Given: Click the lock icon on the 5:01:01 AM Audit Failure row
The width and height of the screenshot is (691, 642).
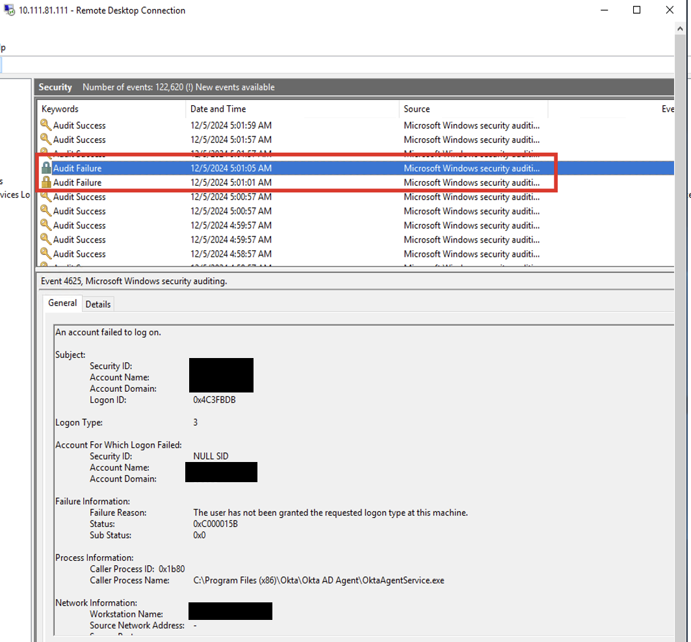Looking at the screenshot, I should pyautogui.click(x=46, y=183).
